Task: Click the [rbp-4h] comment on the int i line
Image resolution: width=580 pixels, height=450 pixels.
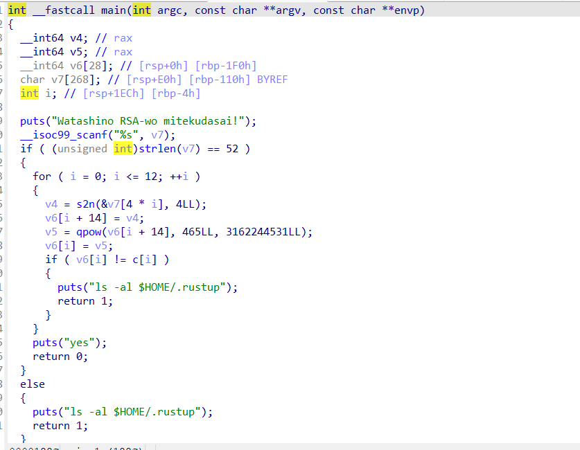Action: point(176,93)
